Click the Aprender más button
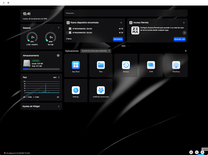 pos(179,39)
